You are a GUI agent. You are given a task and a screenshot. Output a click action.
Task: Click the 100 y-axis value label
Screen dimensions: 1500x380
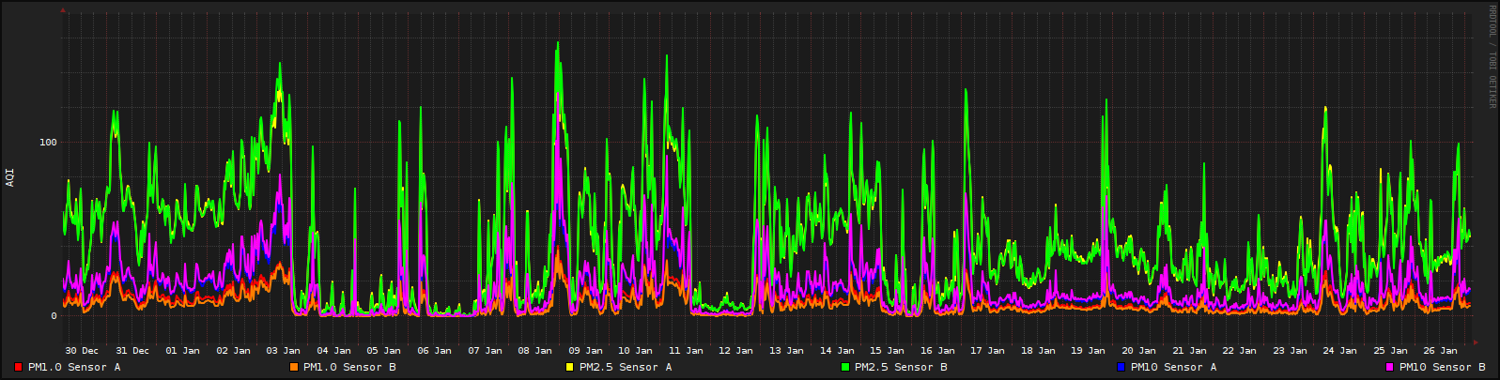point(48,143)
